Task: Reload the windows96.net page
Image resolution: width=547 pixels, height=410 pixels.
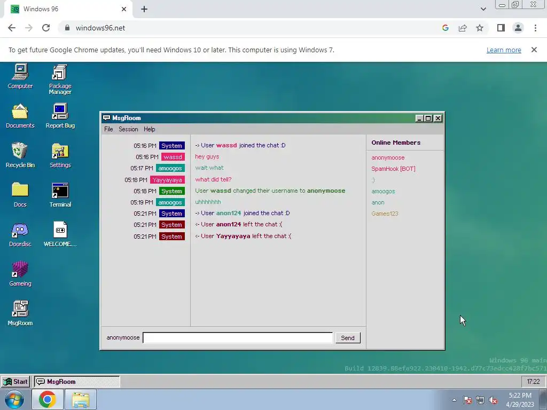Action: [46, 28]
